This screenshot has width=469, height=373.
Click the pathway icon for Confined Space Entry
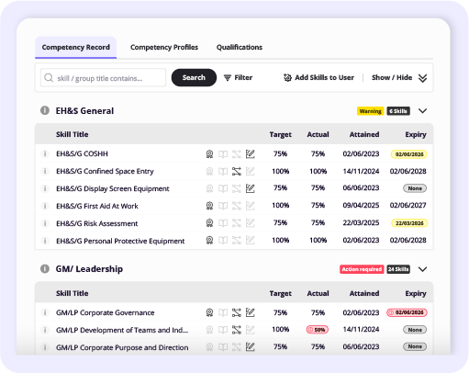click(x=237, y=172)
